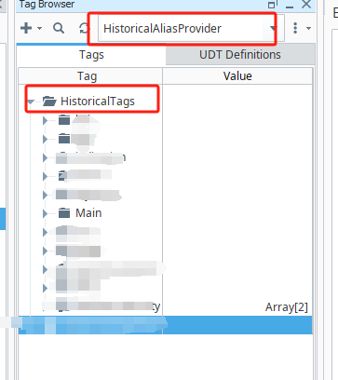Click the Main folder icon

[64, 213]
